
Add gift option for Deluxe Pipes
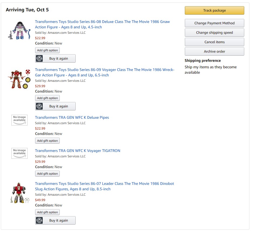click(48, 141)
